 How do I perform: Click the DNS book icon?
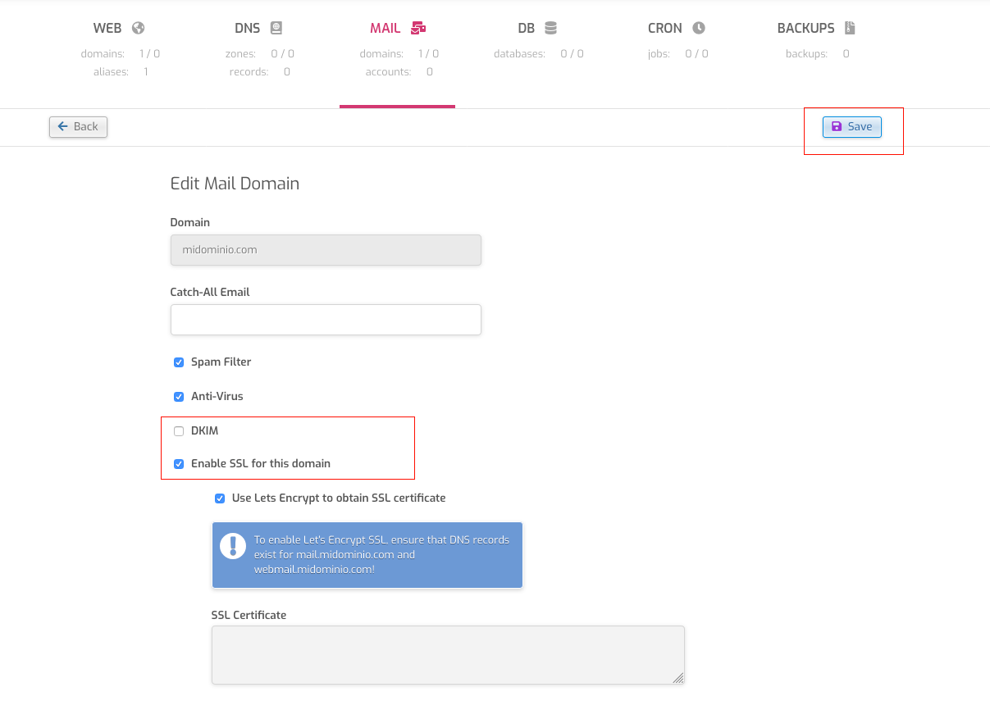coord(276,28)
